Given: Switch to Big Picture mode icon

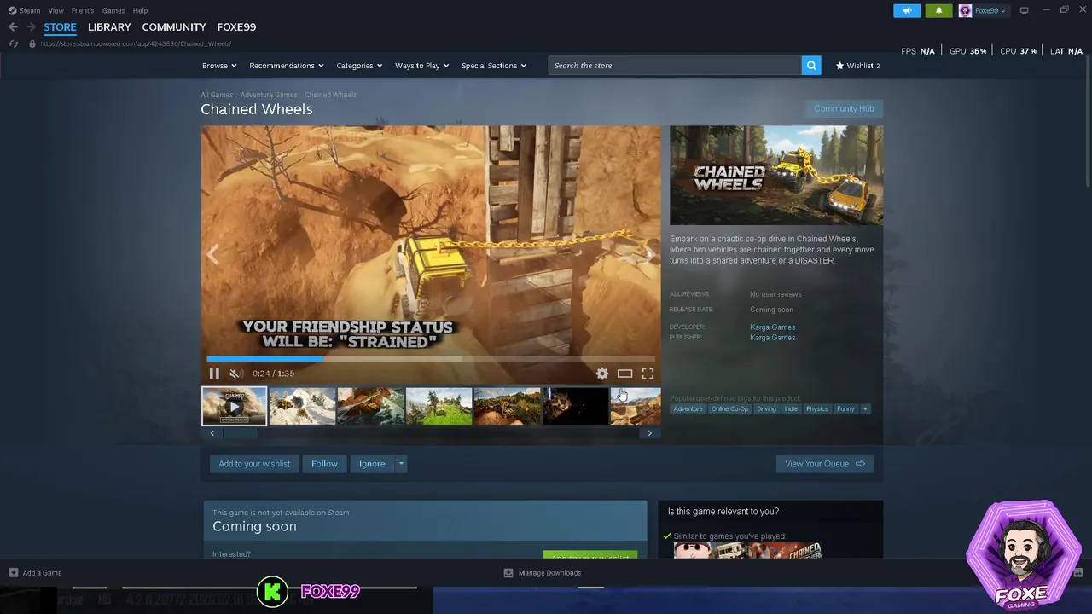Looking at the screenshot, I should [x=1025, y=10].
